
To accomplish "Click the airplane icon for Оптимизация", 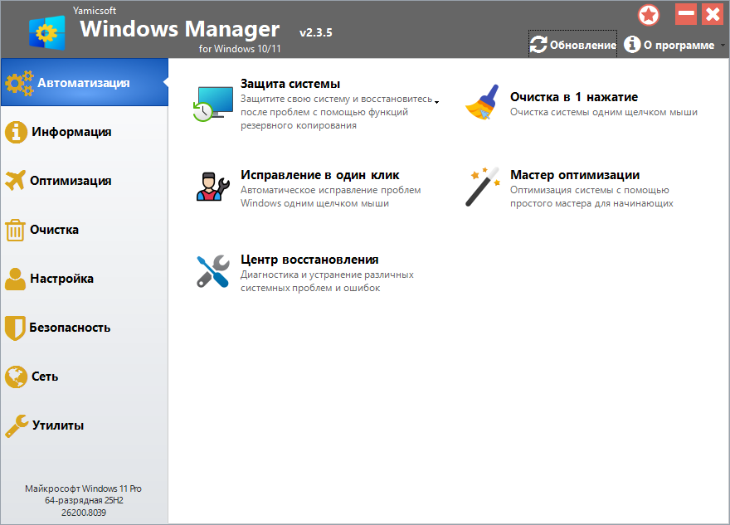I will [16, 181].
